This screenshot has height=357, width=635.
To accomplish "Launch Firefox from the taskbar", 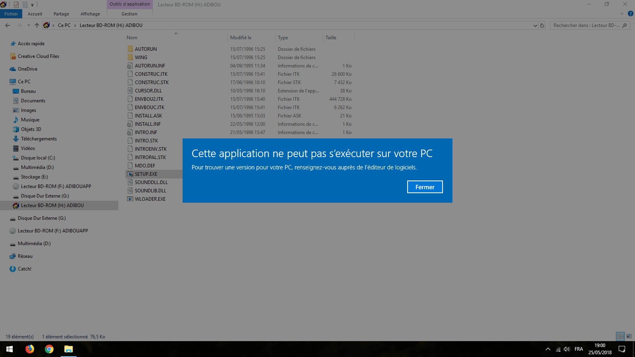I will tap(30, 349).
